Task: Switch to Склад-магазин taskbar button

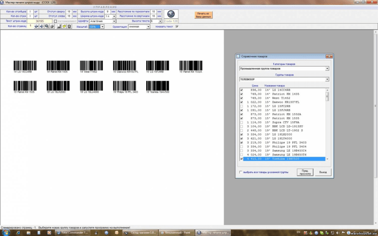Action: [141, 232]
